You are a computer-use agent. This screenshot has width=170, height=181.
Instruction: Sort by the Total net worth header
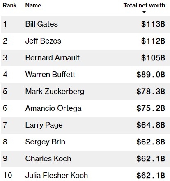[144, 5]
